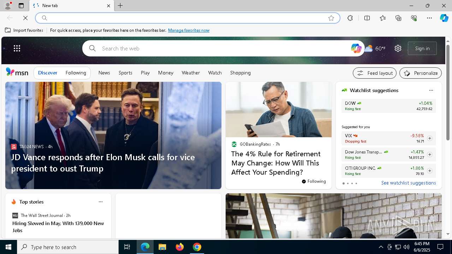Open Browser essentials icon
This screenshot has height=254, width=452.
[x=414, y=18]
